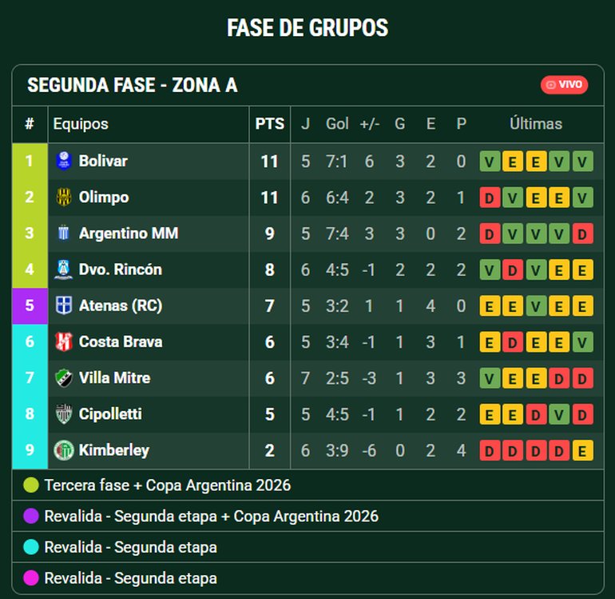Click the Costa Brava crest icon

(64, 341)
